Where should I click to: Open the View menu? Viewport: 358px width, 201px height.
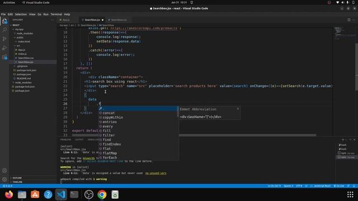[x=32, y=14]
